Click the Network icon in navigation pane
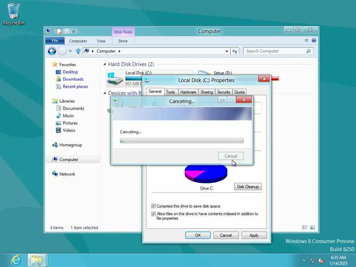 pos(55,174)
